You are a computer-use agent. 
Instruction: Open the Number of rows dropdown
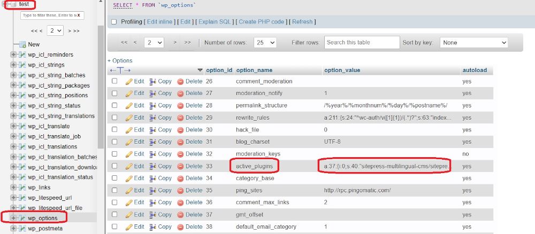point(265,43)
